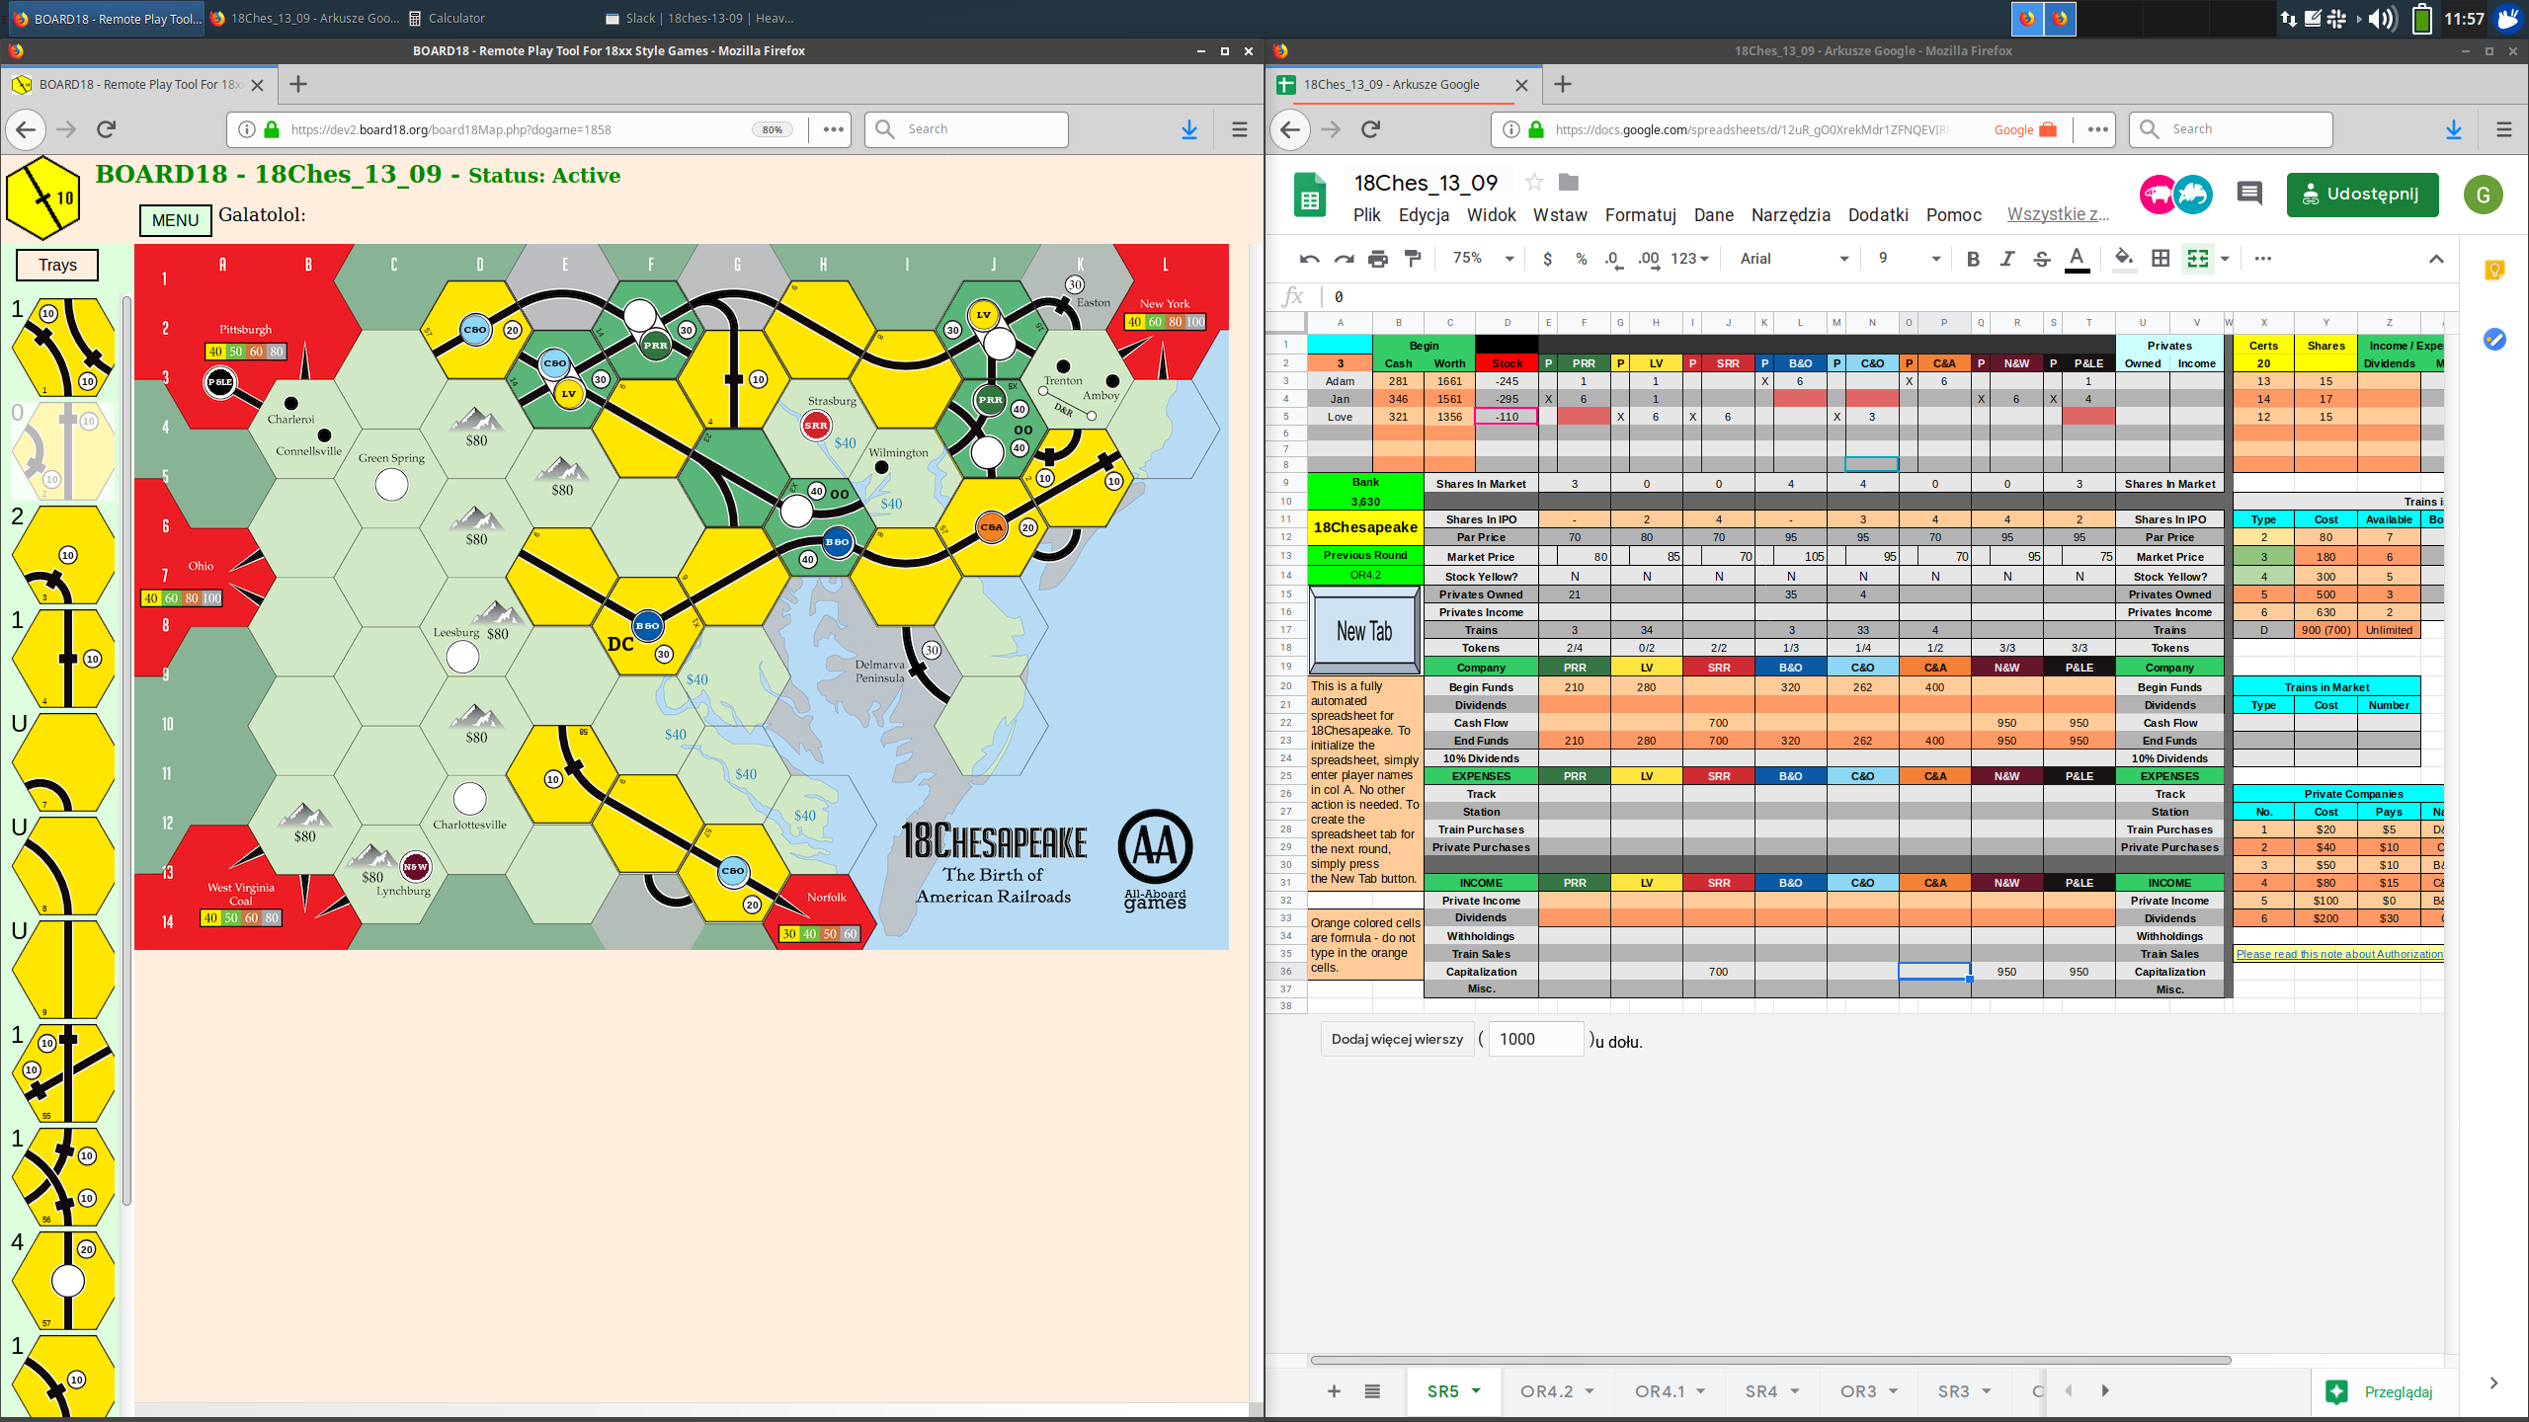Open the more toolbar options ellipsis
This screenshot has height=1422, width=2529.
coord(2263,259)
